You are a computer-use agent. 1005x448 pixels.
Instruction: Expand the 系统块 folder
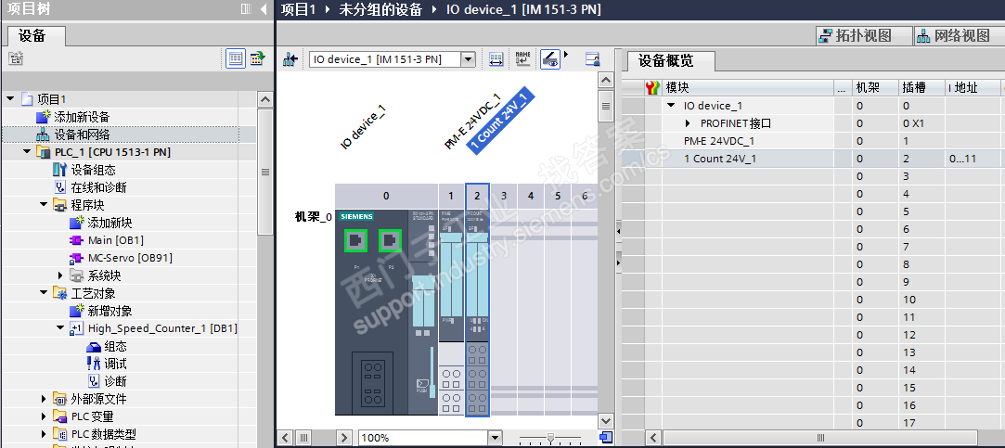61,275
